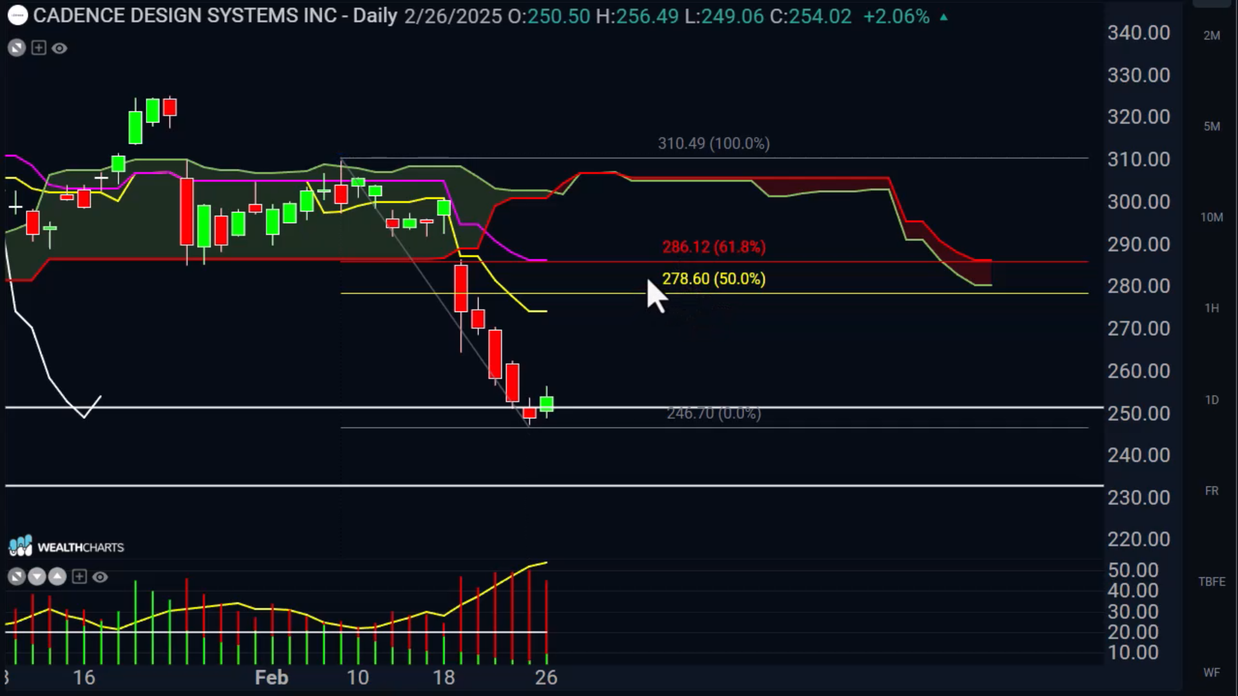1238x696 pixels.
Task: Select the 246.70 (0.0%) Fibonacci label
Action: click(x=714, y=413)
